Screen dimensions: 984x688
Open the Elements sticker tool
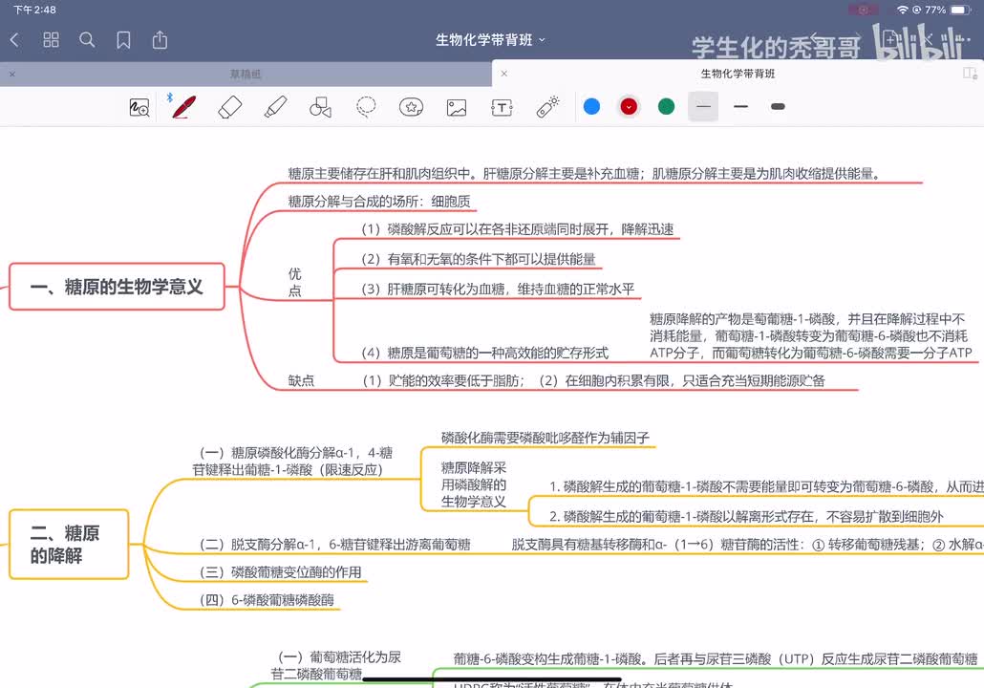(411, 107)
